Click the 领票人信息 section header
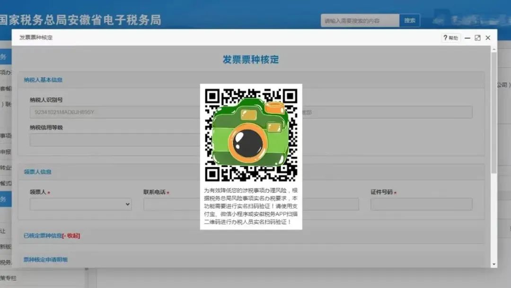 pyautogui.click(x=37, y=172)
